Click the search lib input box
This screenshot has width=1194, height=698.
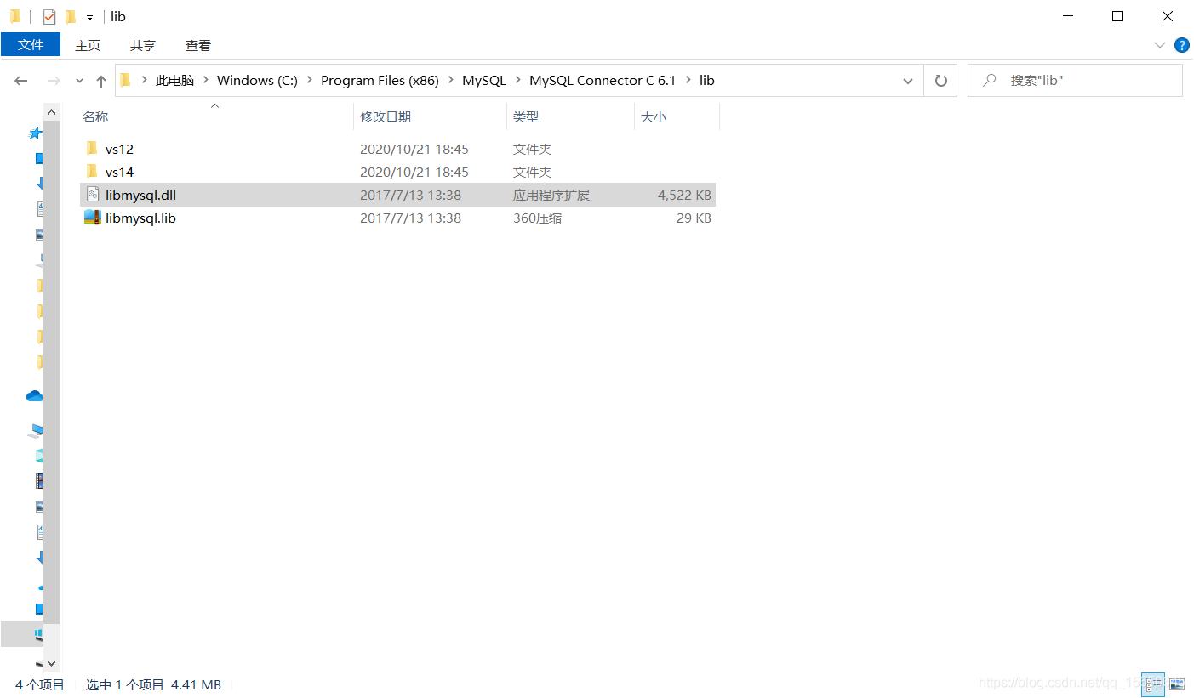point(1075,81)
